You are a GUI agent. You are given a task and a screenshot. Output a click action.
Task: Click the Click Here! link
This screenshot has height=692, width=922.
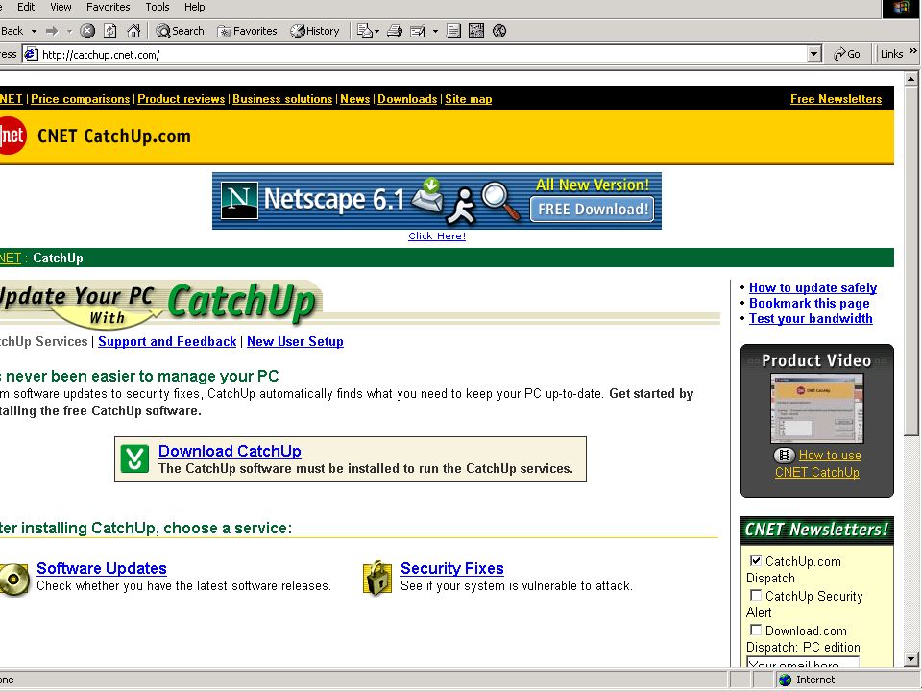coord(437,236)
